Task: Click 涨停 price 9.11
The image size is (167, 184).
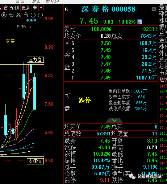Action: coord(105,180)
